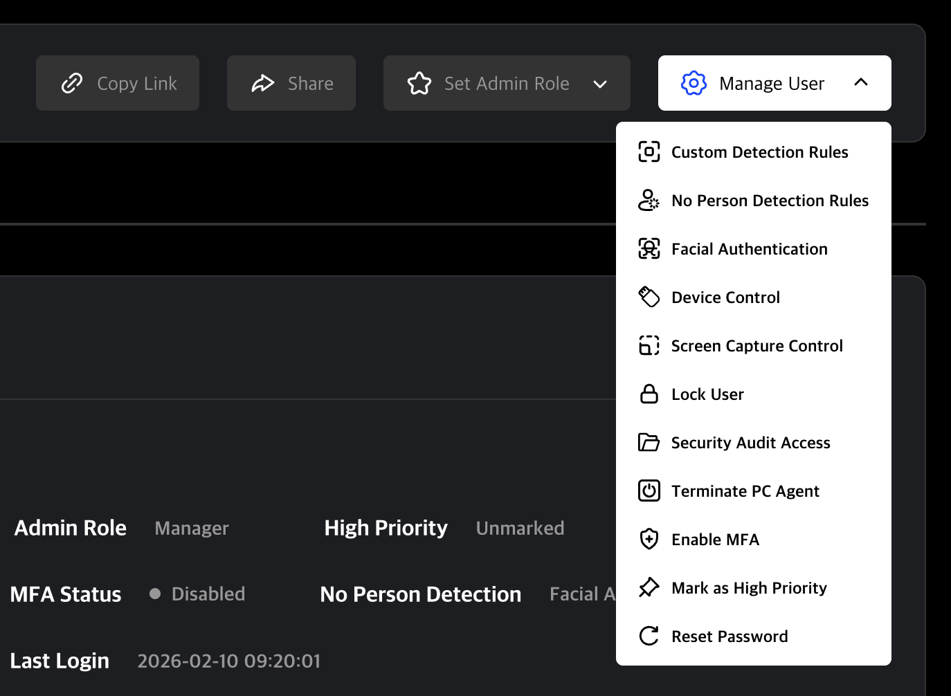Select Enable MFA from the menu
Screen dimensions: 951x696
pyautogui.click(x=715, y=540)
